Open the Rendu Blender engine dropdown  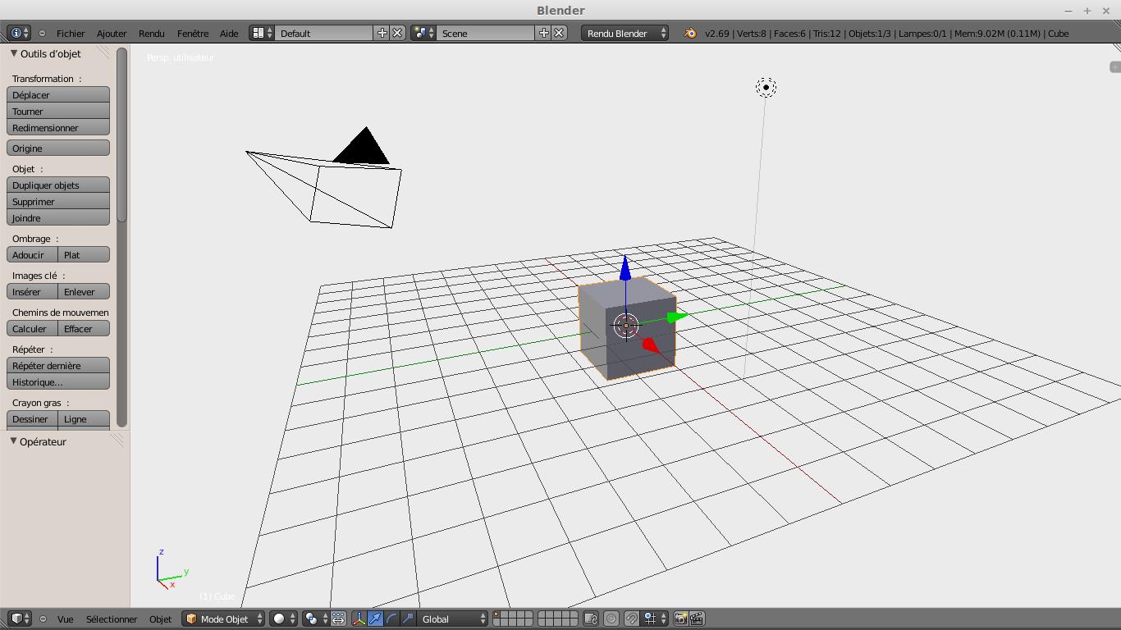pyautogui.click(x=625, y=34)
